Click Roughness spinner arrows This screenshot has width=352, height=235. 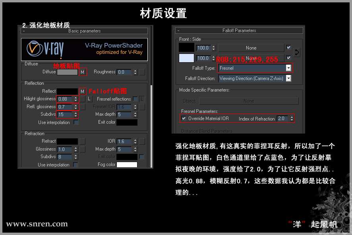135,72
